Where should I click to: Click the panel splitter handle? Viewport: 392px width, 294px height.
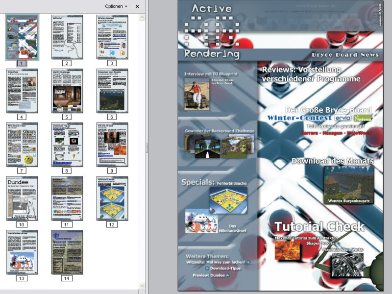tap(147, 147)
